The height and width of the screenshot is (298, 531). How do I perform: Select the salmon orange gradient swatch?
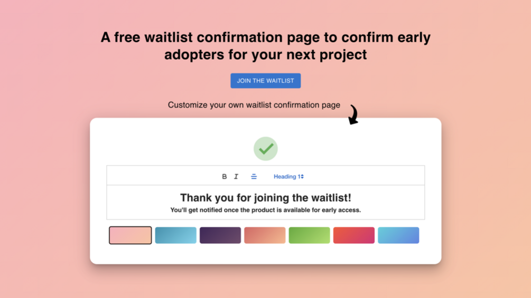[x=265, y=235]
